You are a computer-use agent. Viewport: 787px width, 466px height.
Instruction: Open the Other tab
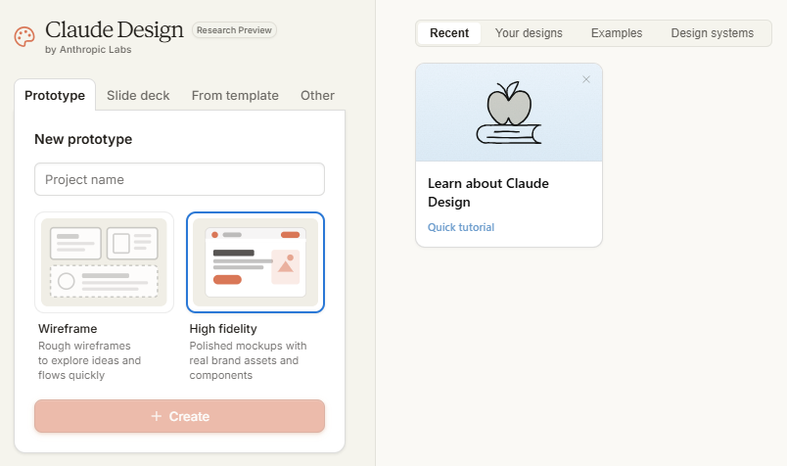(x=317, y=95)
